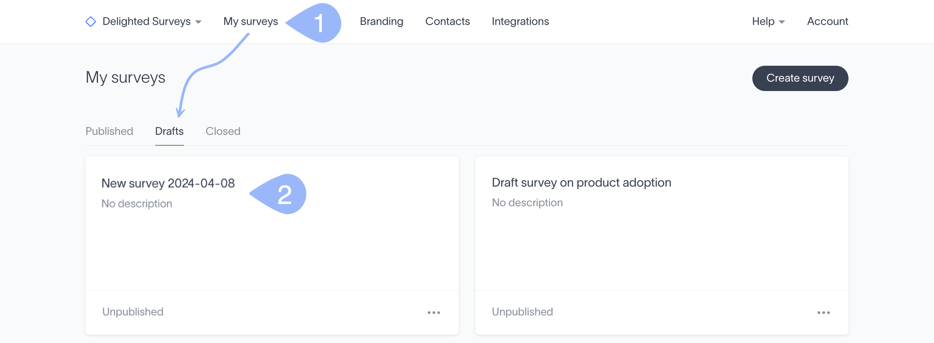Image resolution: width=934 pixels, height=343 pixels.
Task: Click the Delighted Surveys diamond logo icon
Action: point(91,22)
